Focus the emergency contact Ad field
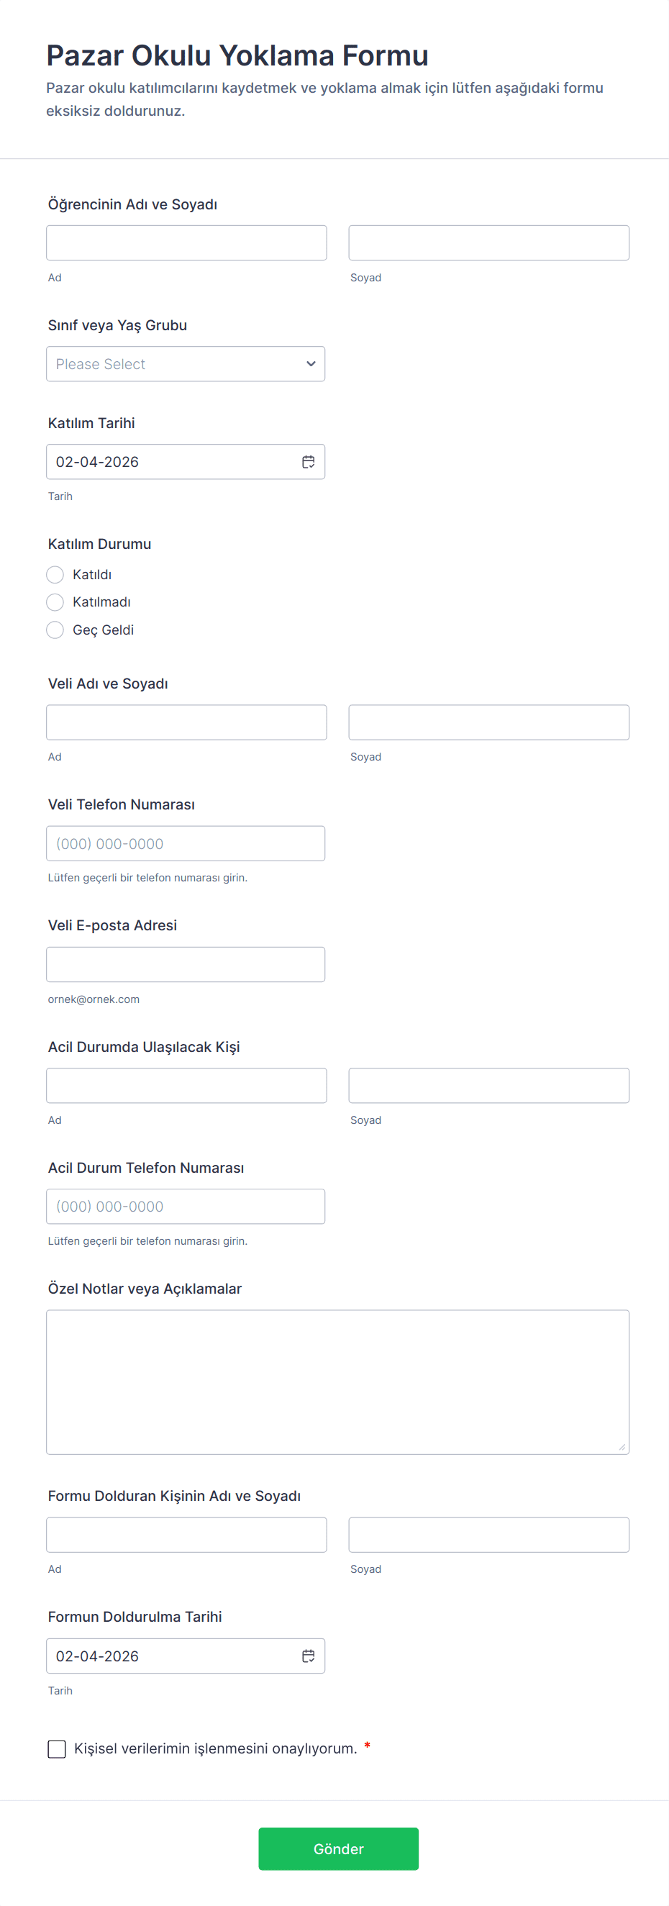Viewport: 669px width, 1906px height. click(186, 1086)
